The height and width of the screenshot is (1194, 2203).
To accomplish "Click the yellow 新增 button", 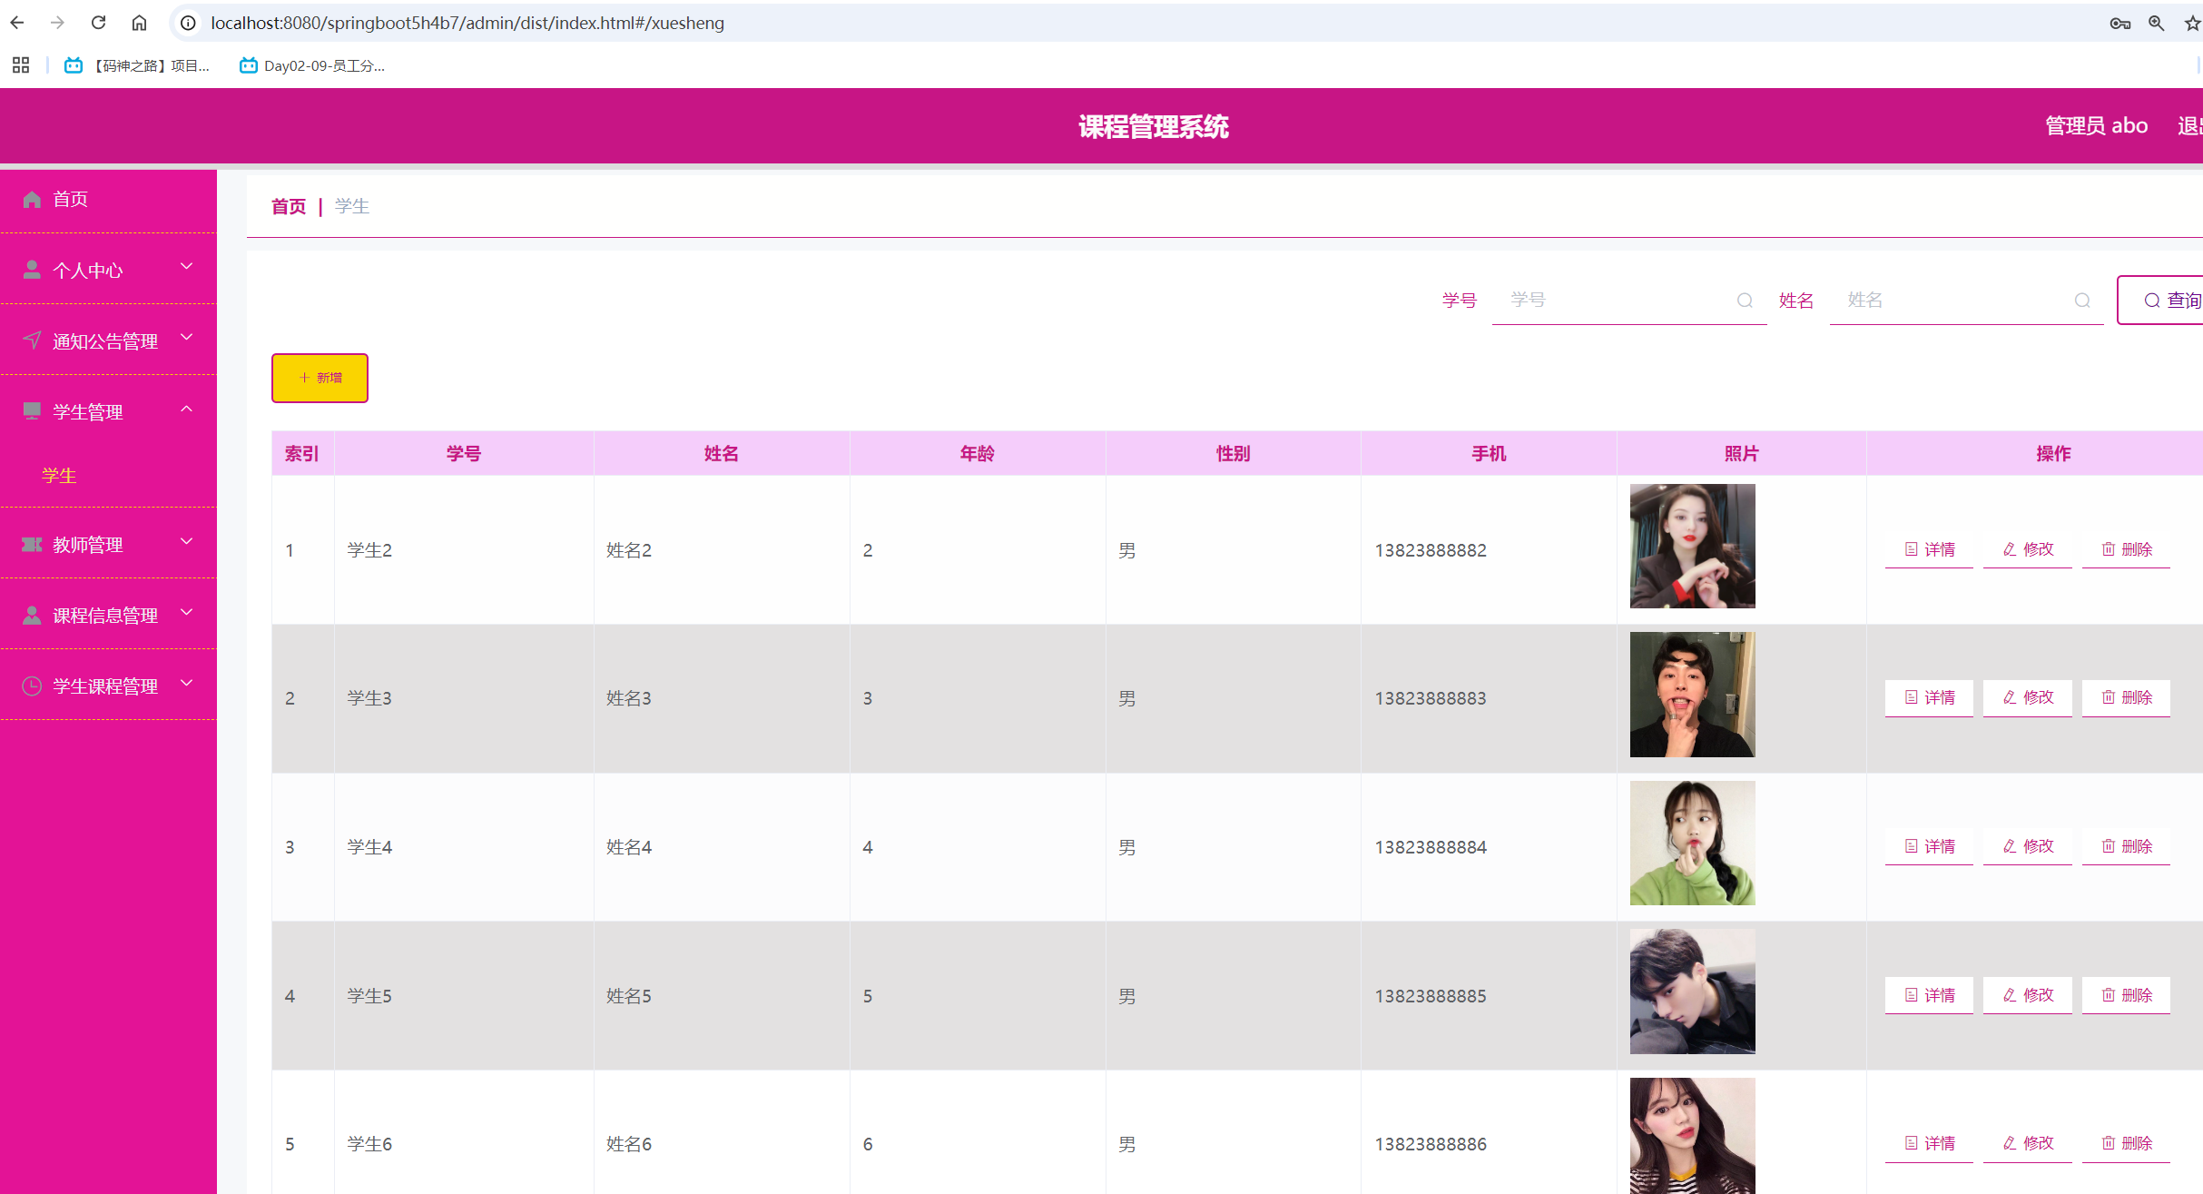I will click(x=320, y=378).
